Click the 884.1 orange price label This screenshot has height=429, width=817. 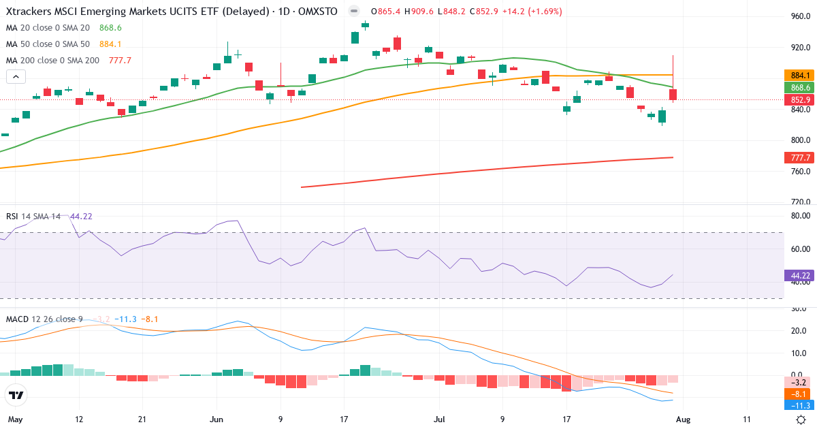coord(799,75)
